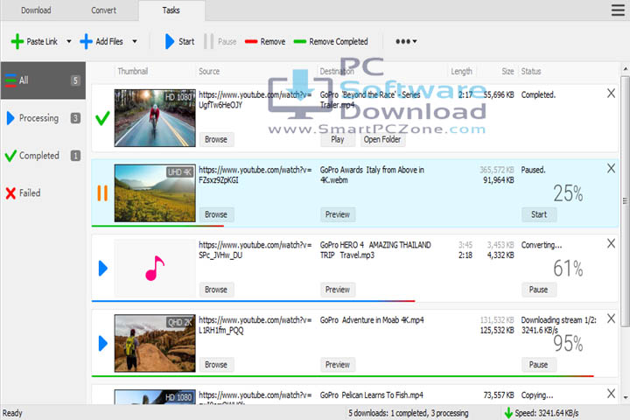Image resolution: width=630 pixels, height=420 pixels.
Task: Click the orange pause icon on Italy from Above task
Action: [102, 192]
